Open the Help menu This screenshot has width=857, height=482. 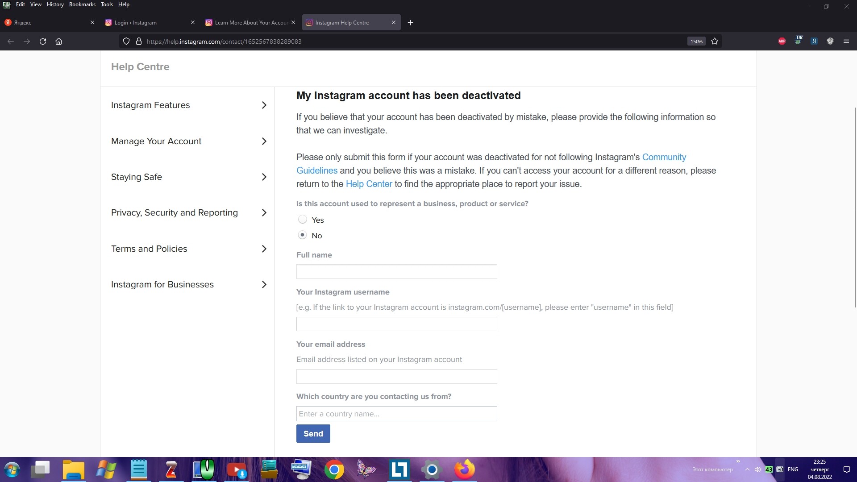point(124,4)
